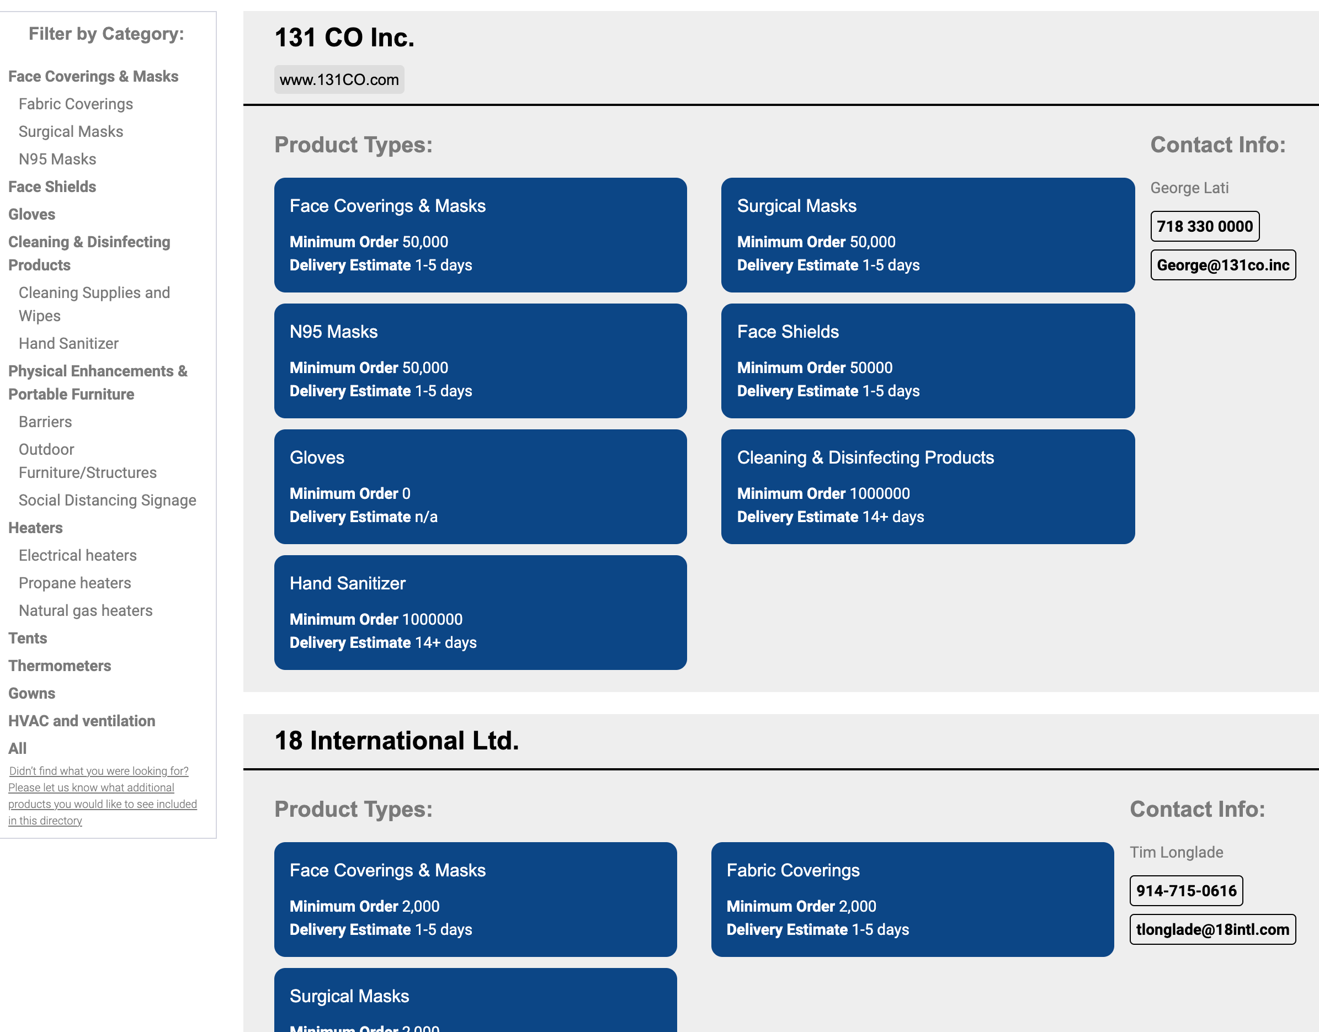Viewport: 1319px width, 1032px height.
Task: Filter by Face Shields in sidebar
Action: (52, 187)
